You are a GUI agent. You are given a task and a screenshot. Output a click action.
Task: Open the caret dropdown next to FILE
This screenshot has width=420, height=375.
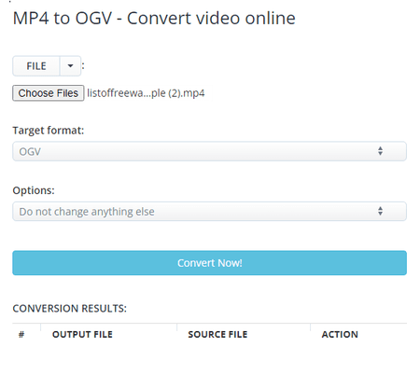click(70, 66)
